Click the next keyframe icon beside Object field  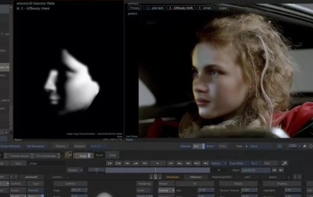click(x=281, y=170)
